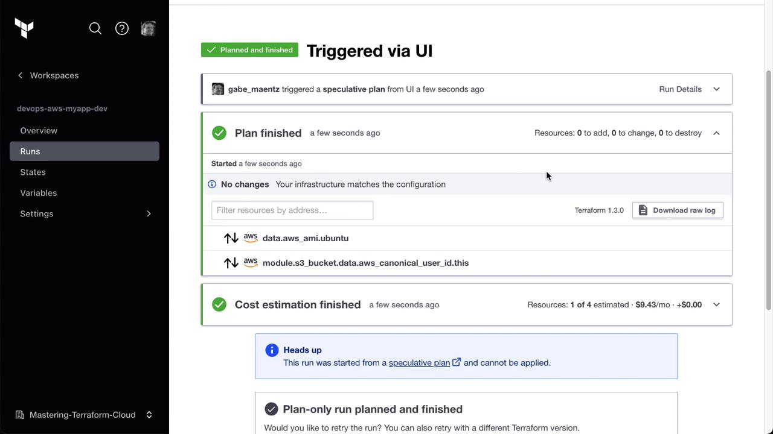Click the user avatar in sidebar
773x434 pixels.
click(x=149, y=28)
